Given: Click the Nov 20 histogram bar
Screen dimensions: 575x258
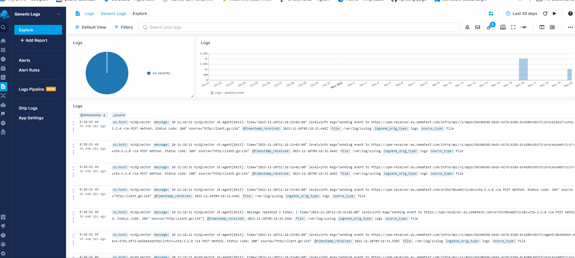Looking at the screenshot, I should (x=570, y=75).
